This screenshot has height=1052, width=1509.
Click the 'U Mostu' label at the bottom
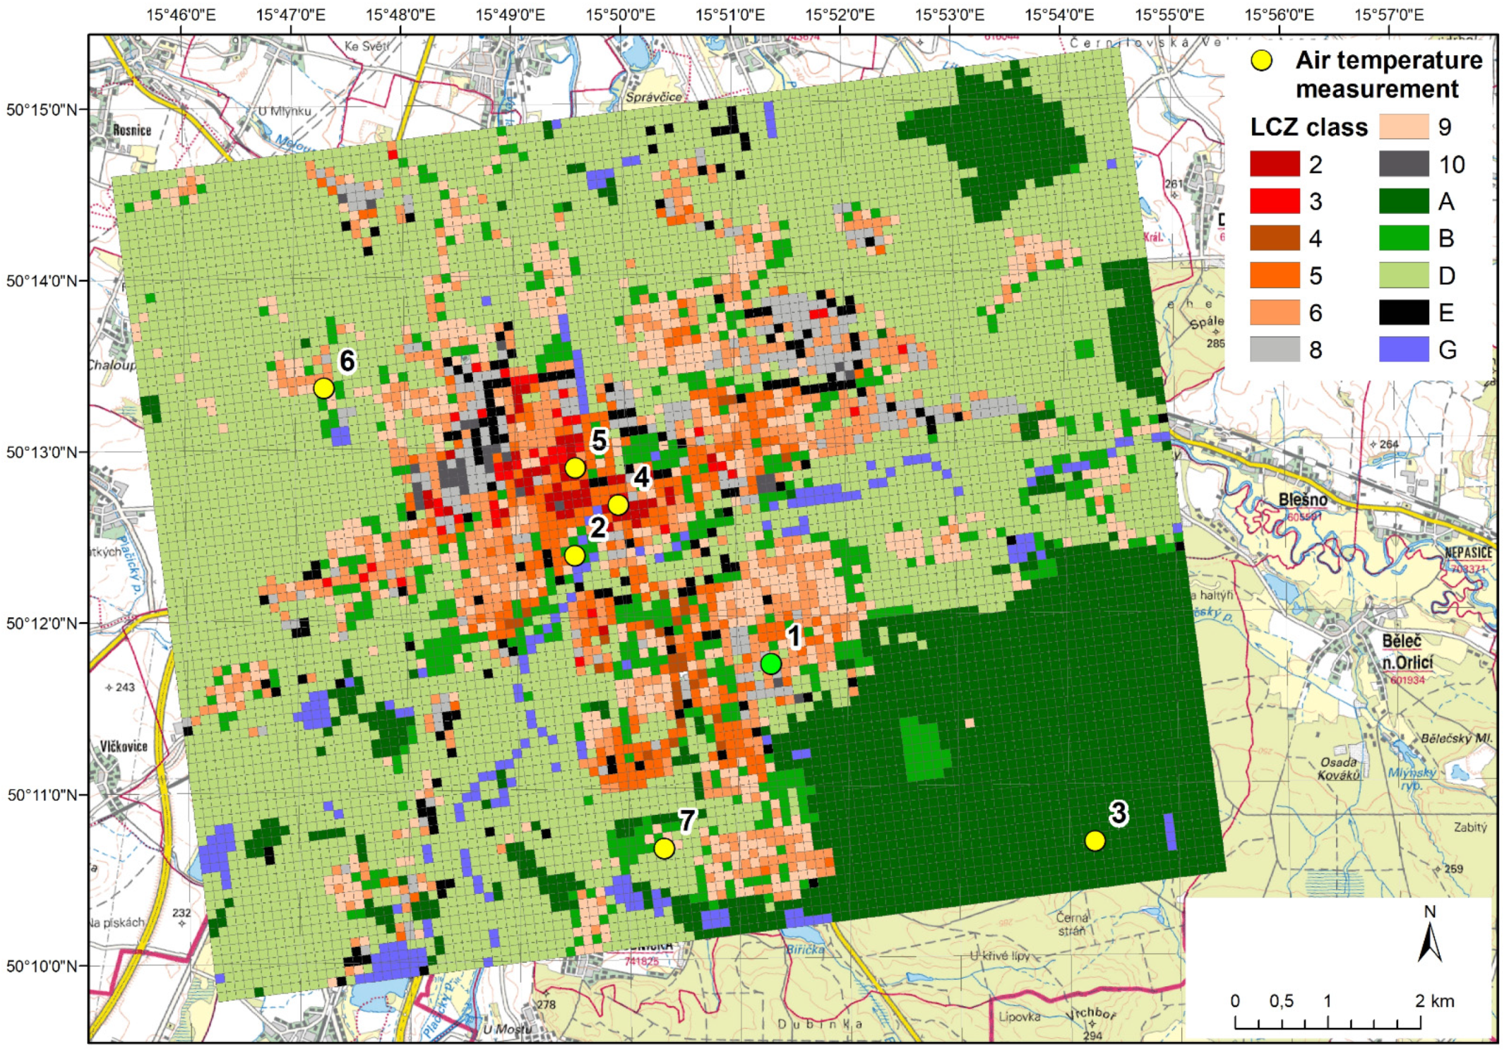coord(507,1029)
